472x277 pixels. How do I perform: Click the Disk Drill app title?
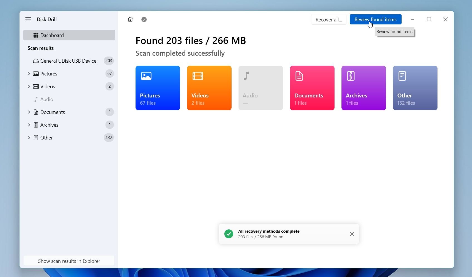[46, 19]
